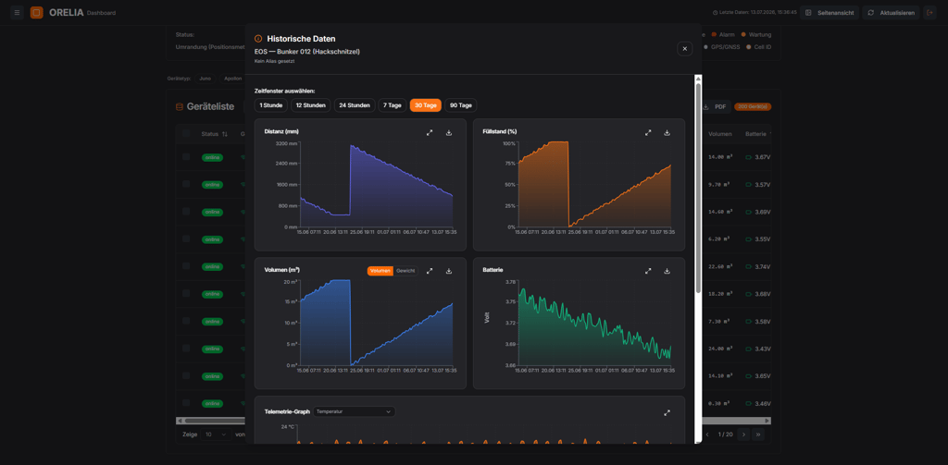Expand the Volumen chart to fullscreen
This screenshot has height=465, width=948.
tap(430, 271)
